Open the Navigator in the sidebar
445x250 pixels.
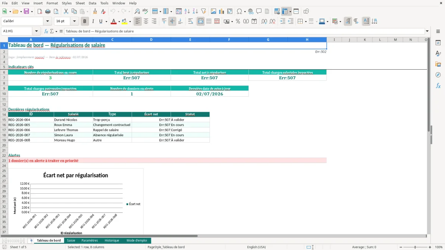pos(438,75)
